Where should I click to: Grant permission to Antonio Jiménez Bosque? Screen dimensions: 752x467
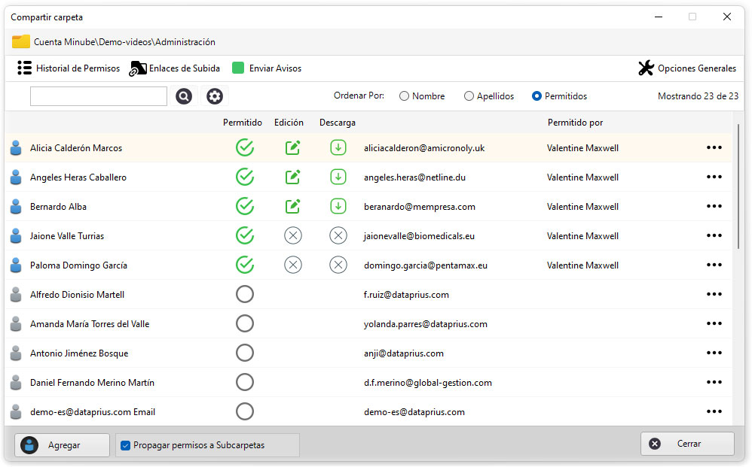[245, 353]
